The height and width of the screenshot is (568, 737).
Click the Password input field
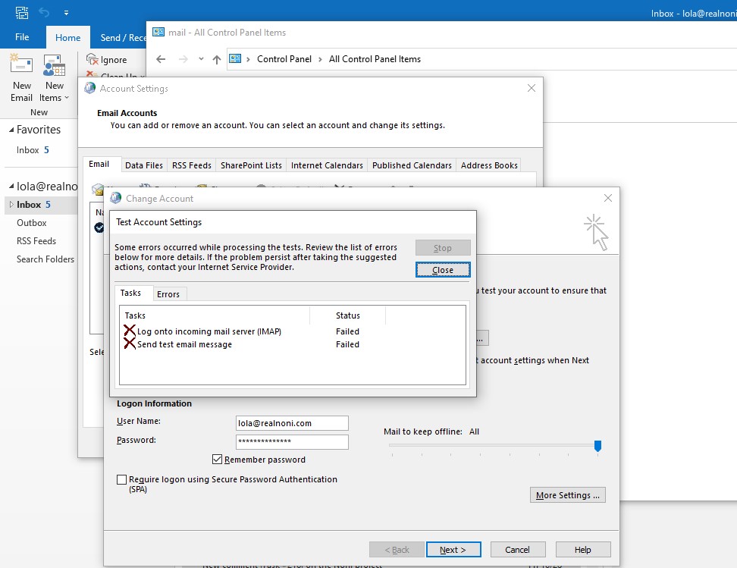tap(292, 441)
